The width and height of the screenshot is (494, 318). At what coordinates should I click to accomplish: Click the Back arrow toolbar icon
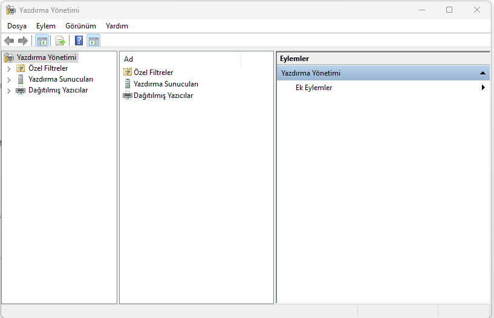click(9, 41)
